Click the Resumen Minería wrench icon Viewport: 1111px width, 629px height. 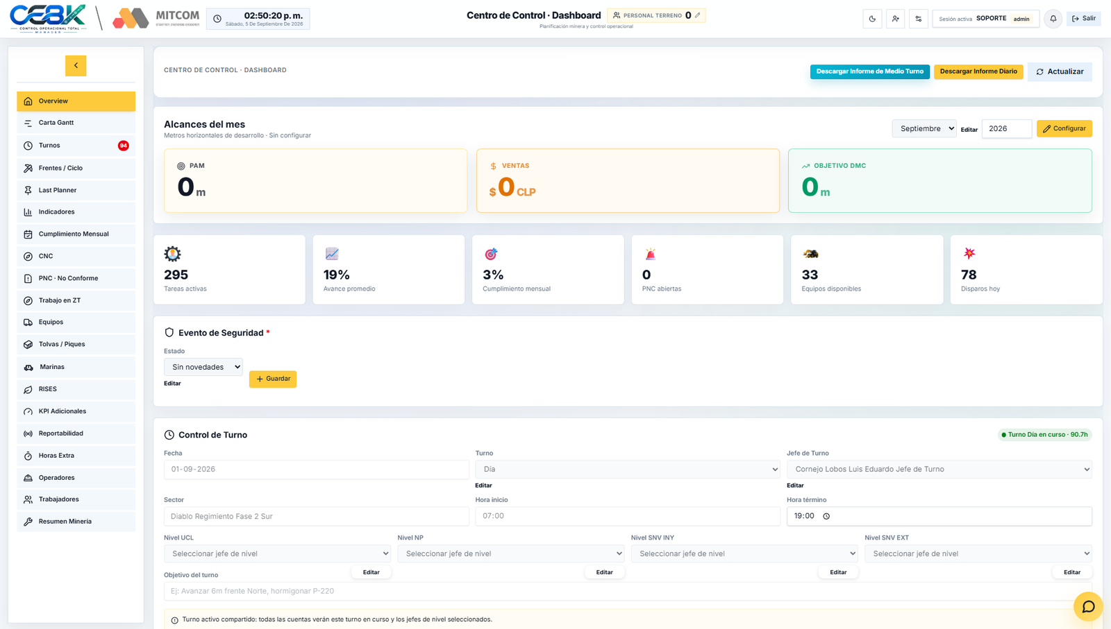(28, 522)
